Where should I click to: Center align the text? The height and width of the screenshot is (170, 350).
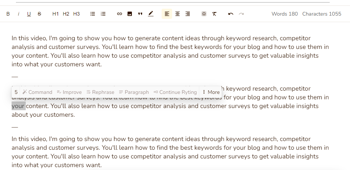(x=178, y=14)
